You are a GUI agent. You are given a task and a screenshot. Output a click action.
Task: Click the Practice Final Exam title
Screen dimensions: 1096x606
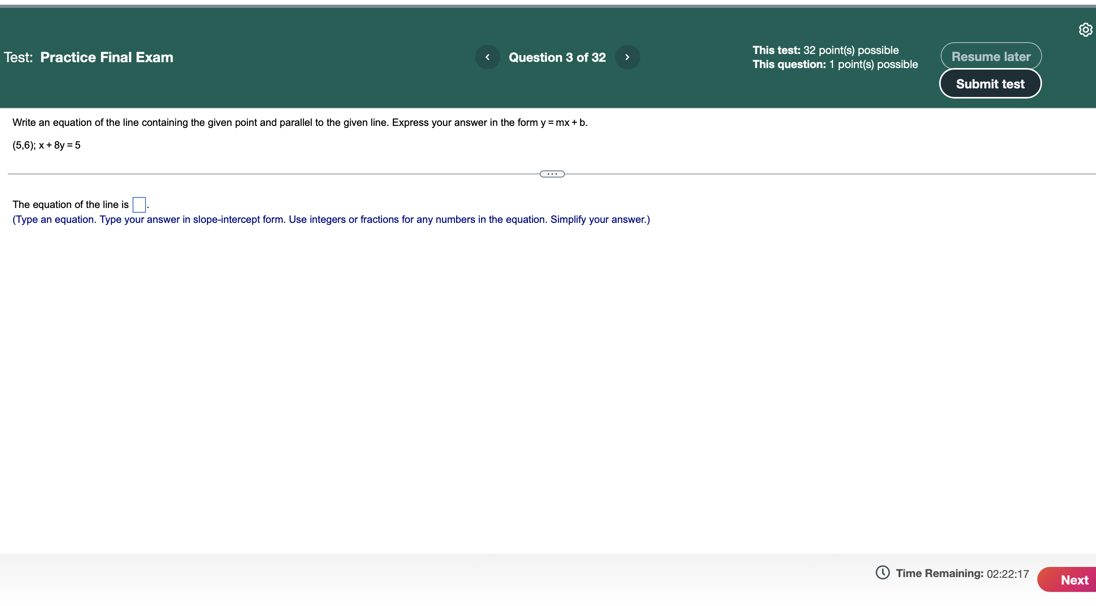click(x=106, y=57)
